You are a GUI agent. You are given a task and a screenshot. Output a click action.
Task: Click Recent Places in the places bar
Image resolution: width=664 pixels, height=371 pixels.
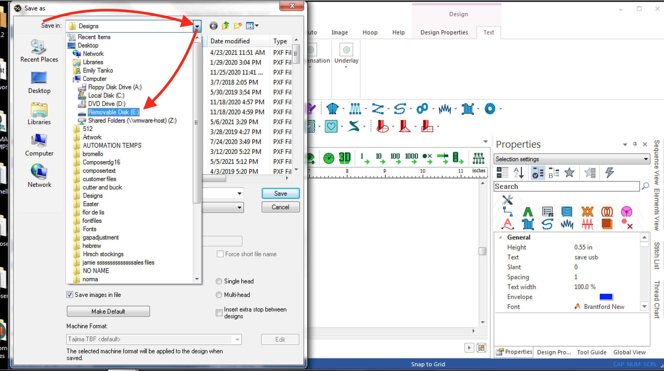pyautogui.click(x=39, y=51)
